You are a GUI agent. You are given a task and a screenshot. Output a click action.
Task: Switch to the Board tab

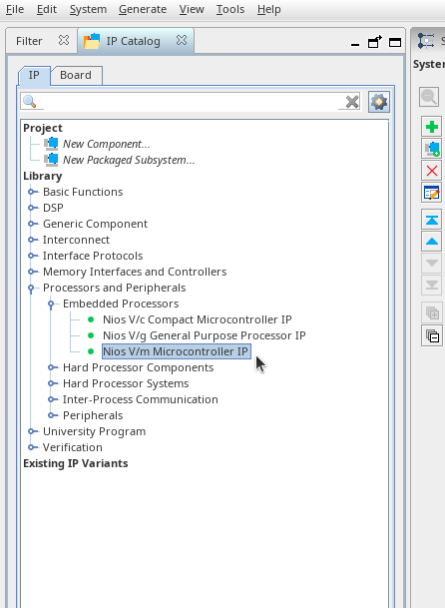[x=76, y=75]
